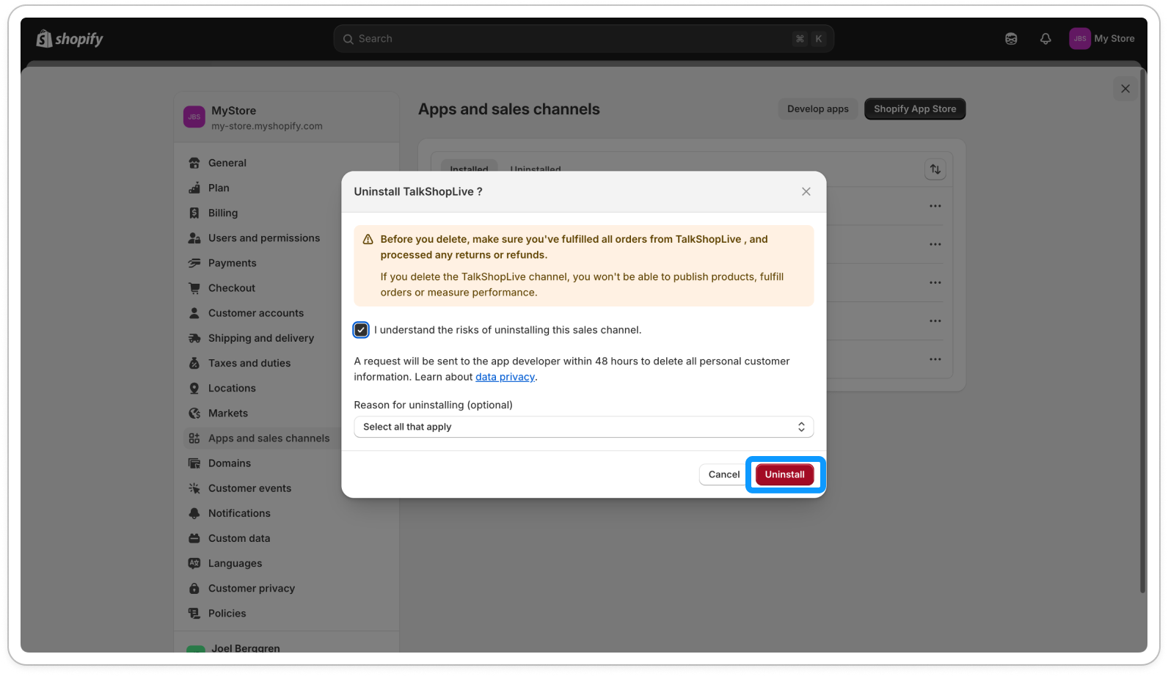This screenshot has width=1168, height=676.
Task: Click the search field
Action: (x=584, y=39)
